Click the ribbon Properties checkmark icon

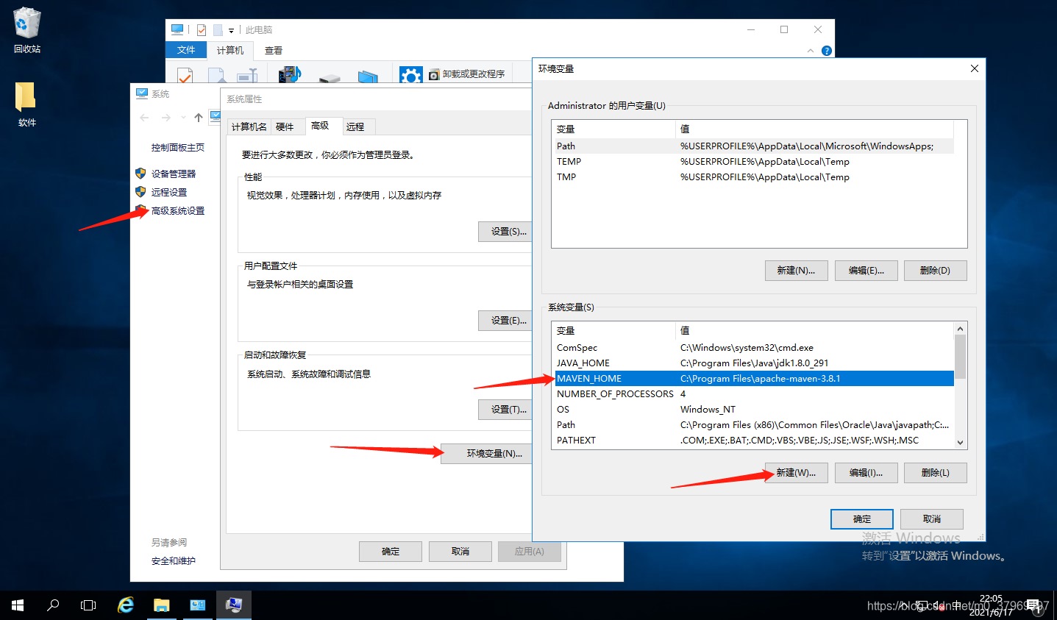[185, 75]
